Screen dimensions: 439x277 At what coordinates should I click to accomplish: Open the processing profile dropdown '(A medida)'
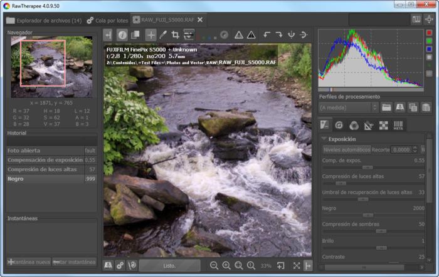[348, 108]
